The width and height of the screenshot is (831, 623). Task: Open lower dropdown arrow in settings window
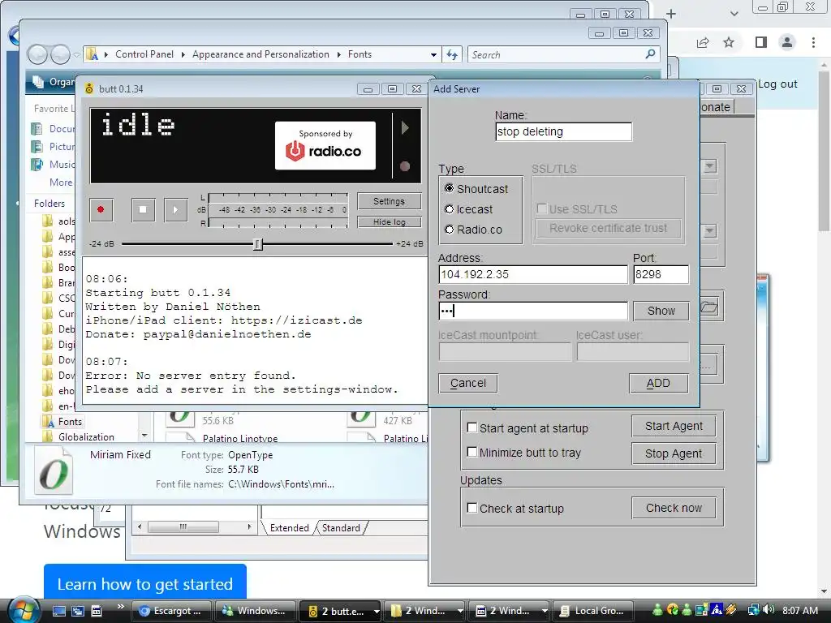[x=709, y=231]
